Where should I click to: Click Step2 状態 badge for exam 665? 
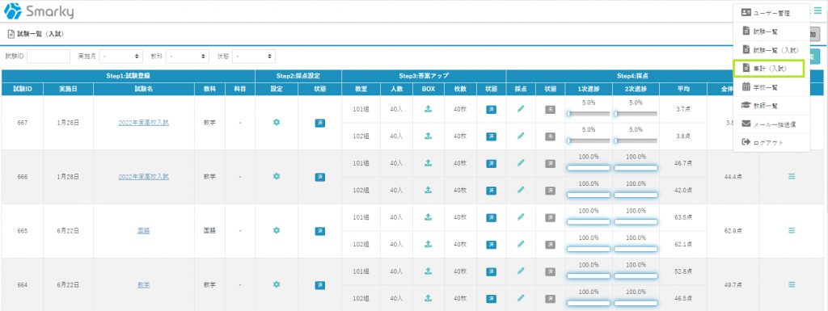pos(319,231)
